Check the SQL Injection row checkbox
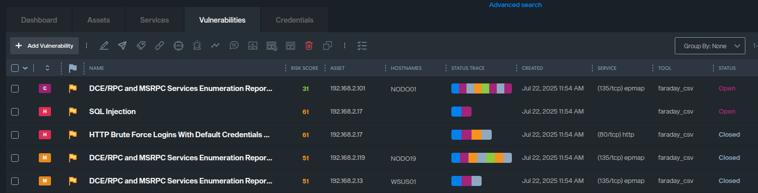The width and height of the screenshot is (758, 193). pyautogui.click(x=15, y=112)
